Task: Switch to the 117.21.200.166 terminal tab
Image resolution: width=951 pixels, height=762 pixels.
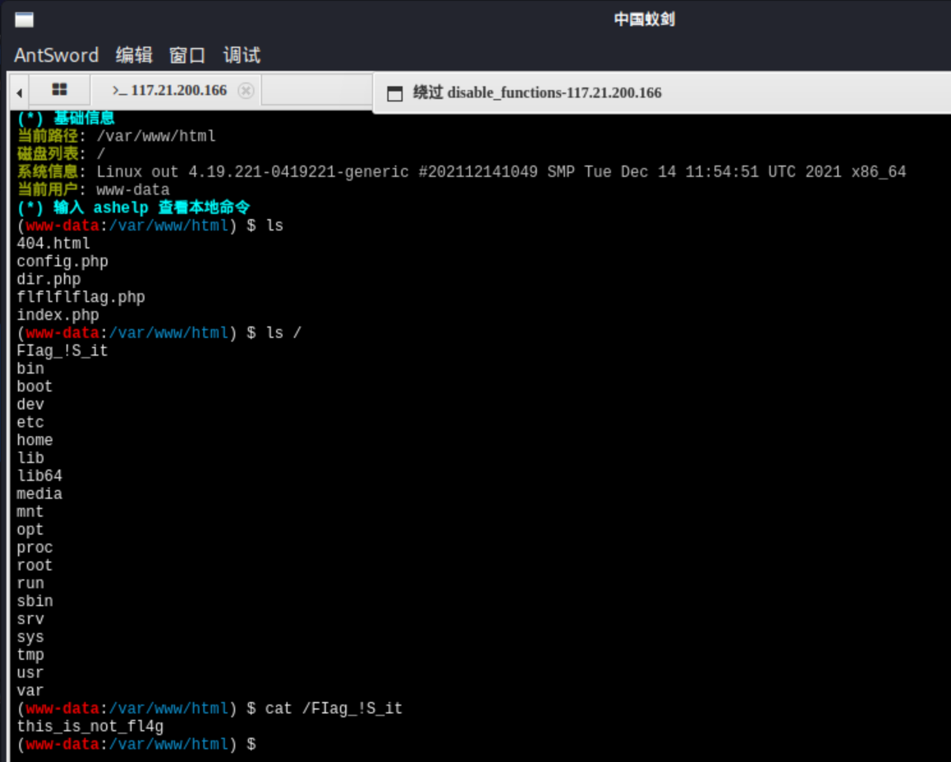Action: coord(169,91)
